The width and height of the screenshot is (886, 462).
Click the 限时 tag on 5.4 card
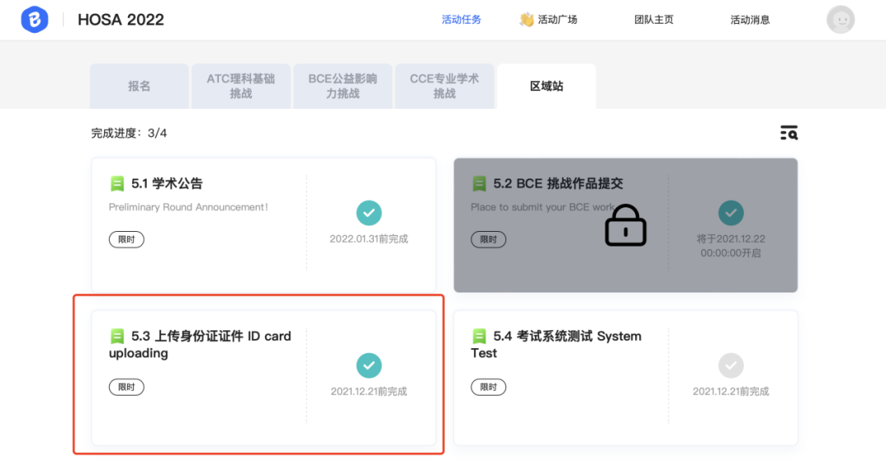(x=488, y=387)
